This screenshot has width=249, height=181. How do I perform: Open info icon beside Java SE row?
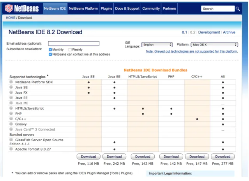click(11, 87)
